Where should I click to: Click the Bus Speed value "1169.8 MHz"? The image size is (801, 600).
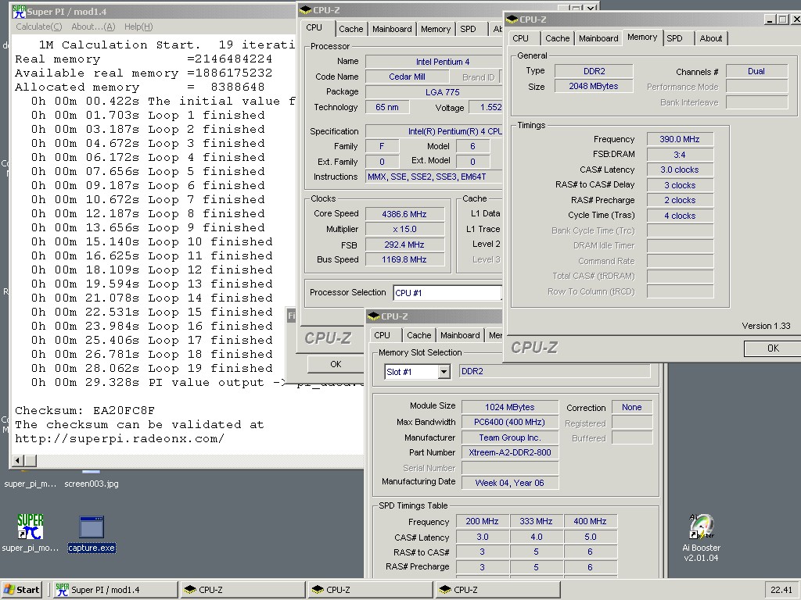click(404, 259)
